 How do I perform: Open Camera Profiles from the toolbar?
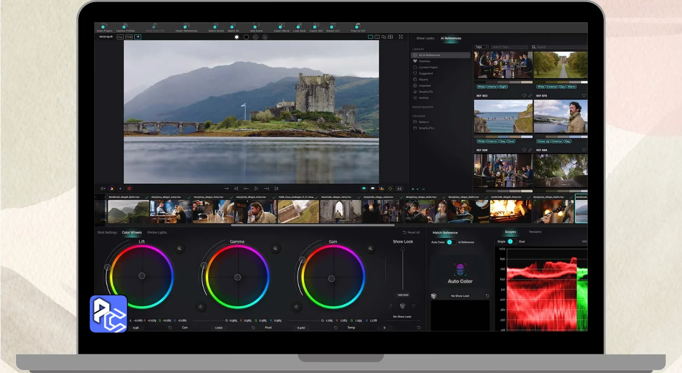tap(125, 26)
